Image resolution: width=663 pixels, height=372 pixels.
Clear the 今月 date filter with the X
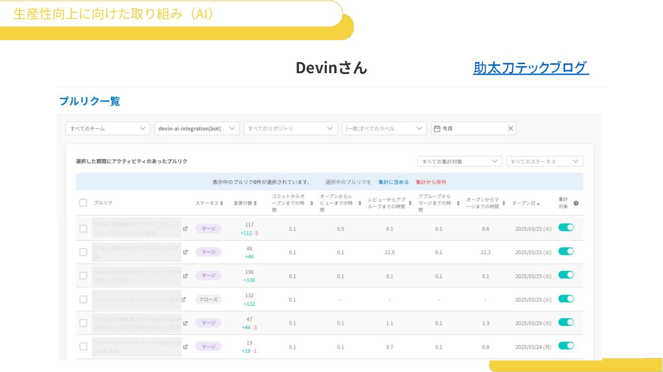511,128
